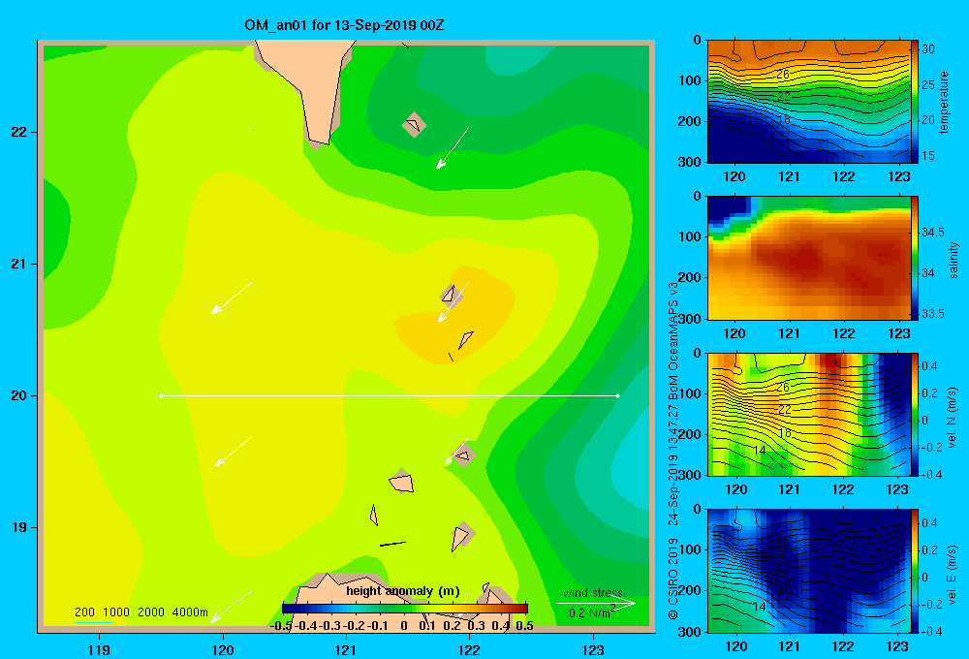Click the wind arrow near 19.5N 120E

point(233,451)
